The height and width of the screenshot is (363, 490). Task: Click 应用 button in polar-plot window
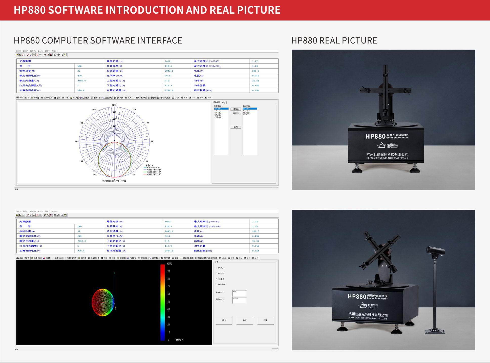coord(236,127)
